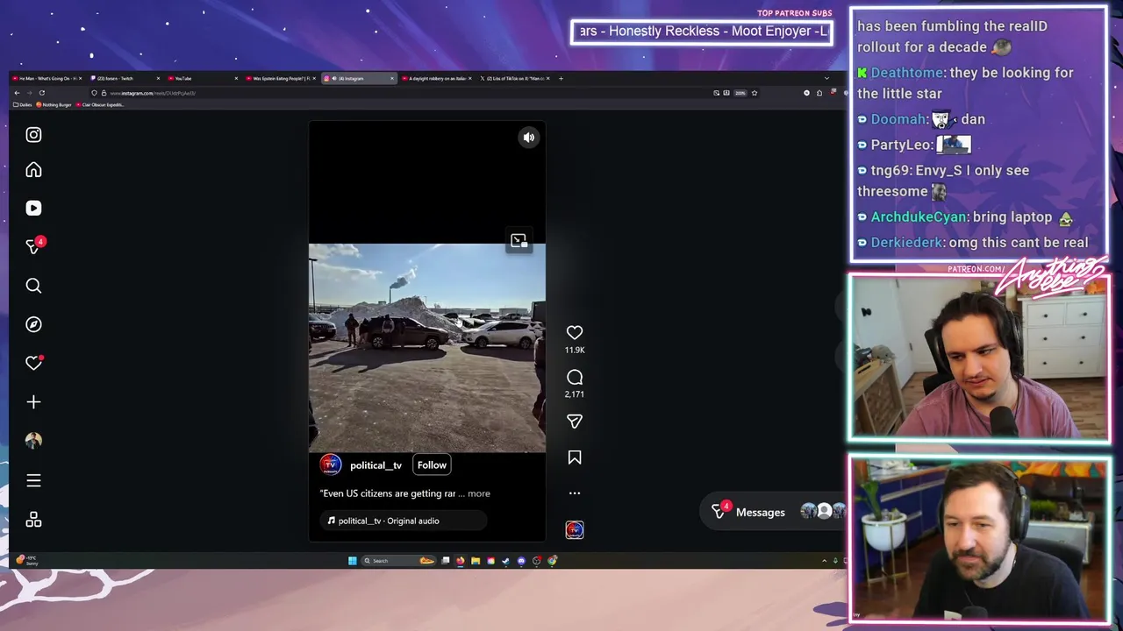Screen dimensions: 1123x631
Task: Click the 200% zoom level indicator
Action: pos(740,93)
